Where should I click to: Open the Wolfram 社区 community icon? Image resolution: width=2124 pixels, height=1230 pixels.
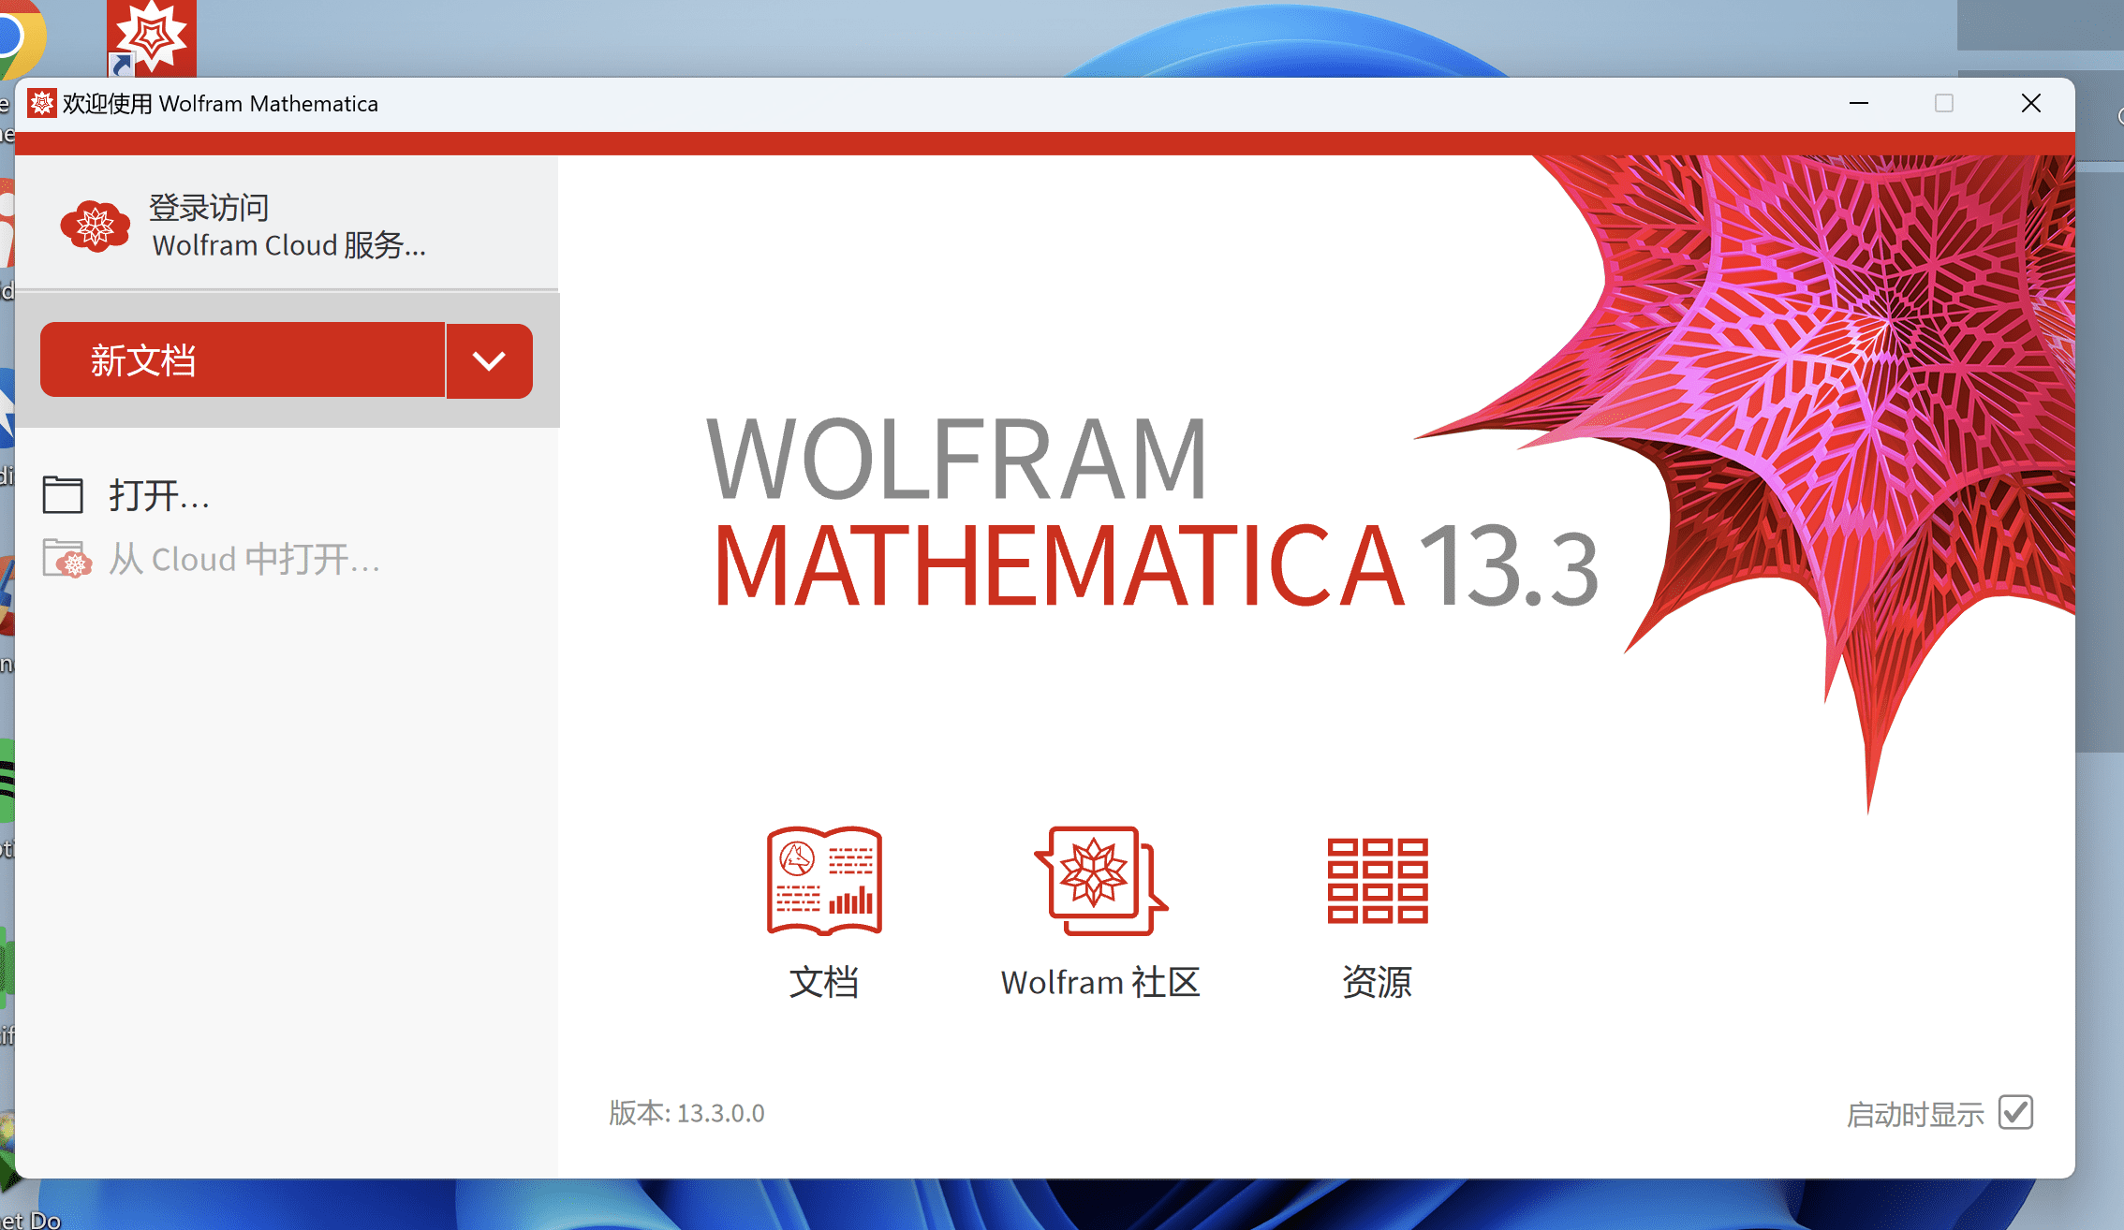click(1099, 880)
